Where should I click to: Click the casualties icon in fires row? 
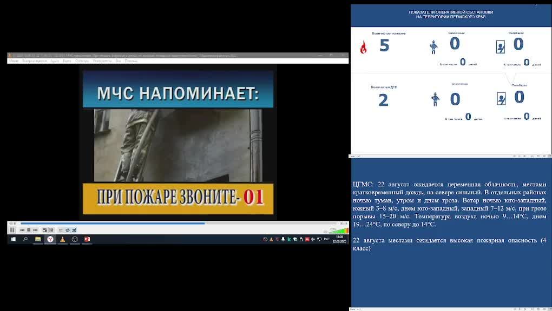pyautogui.click(x=500, y=47)
